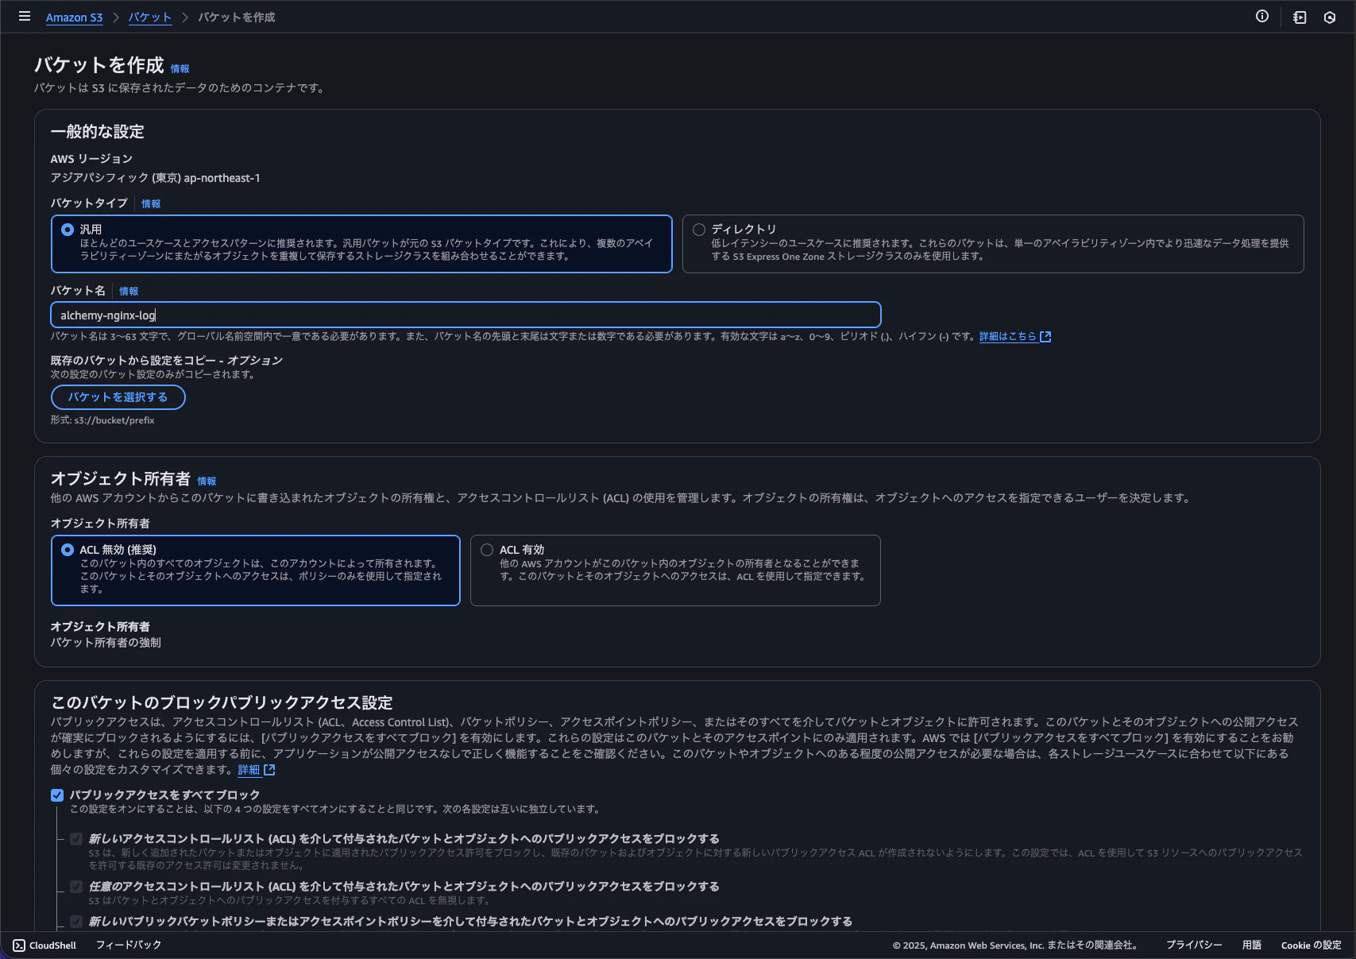The image size is (1356, 959).
Task: Open the 用語 footer link
Action: 1252,945
